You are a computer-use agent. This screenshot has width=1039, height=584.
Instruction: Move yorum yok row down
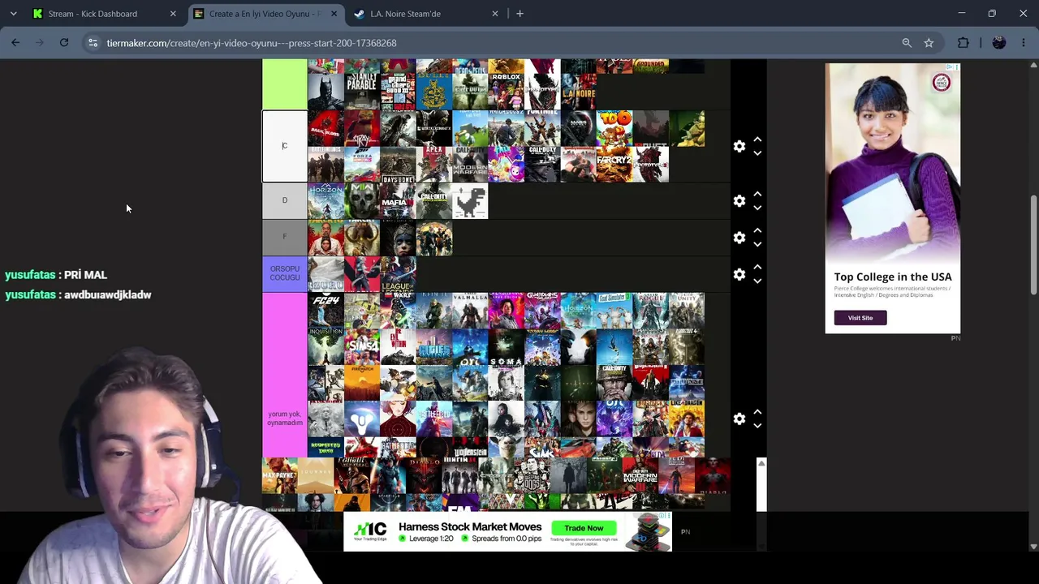coord(757,426)
